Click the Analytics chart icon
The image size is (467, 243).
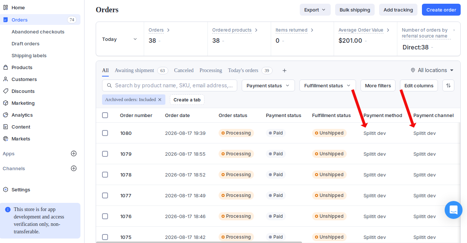click(6, 115)
